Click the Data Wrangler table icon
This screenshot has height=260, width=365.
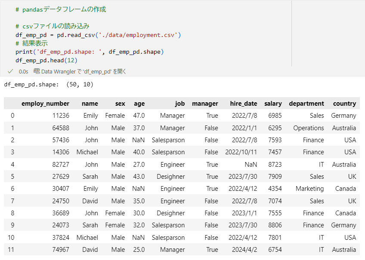(x=37, y=71)
